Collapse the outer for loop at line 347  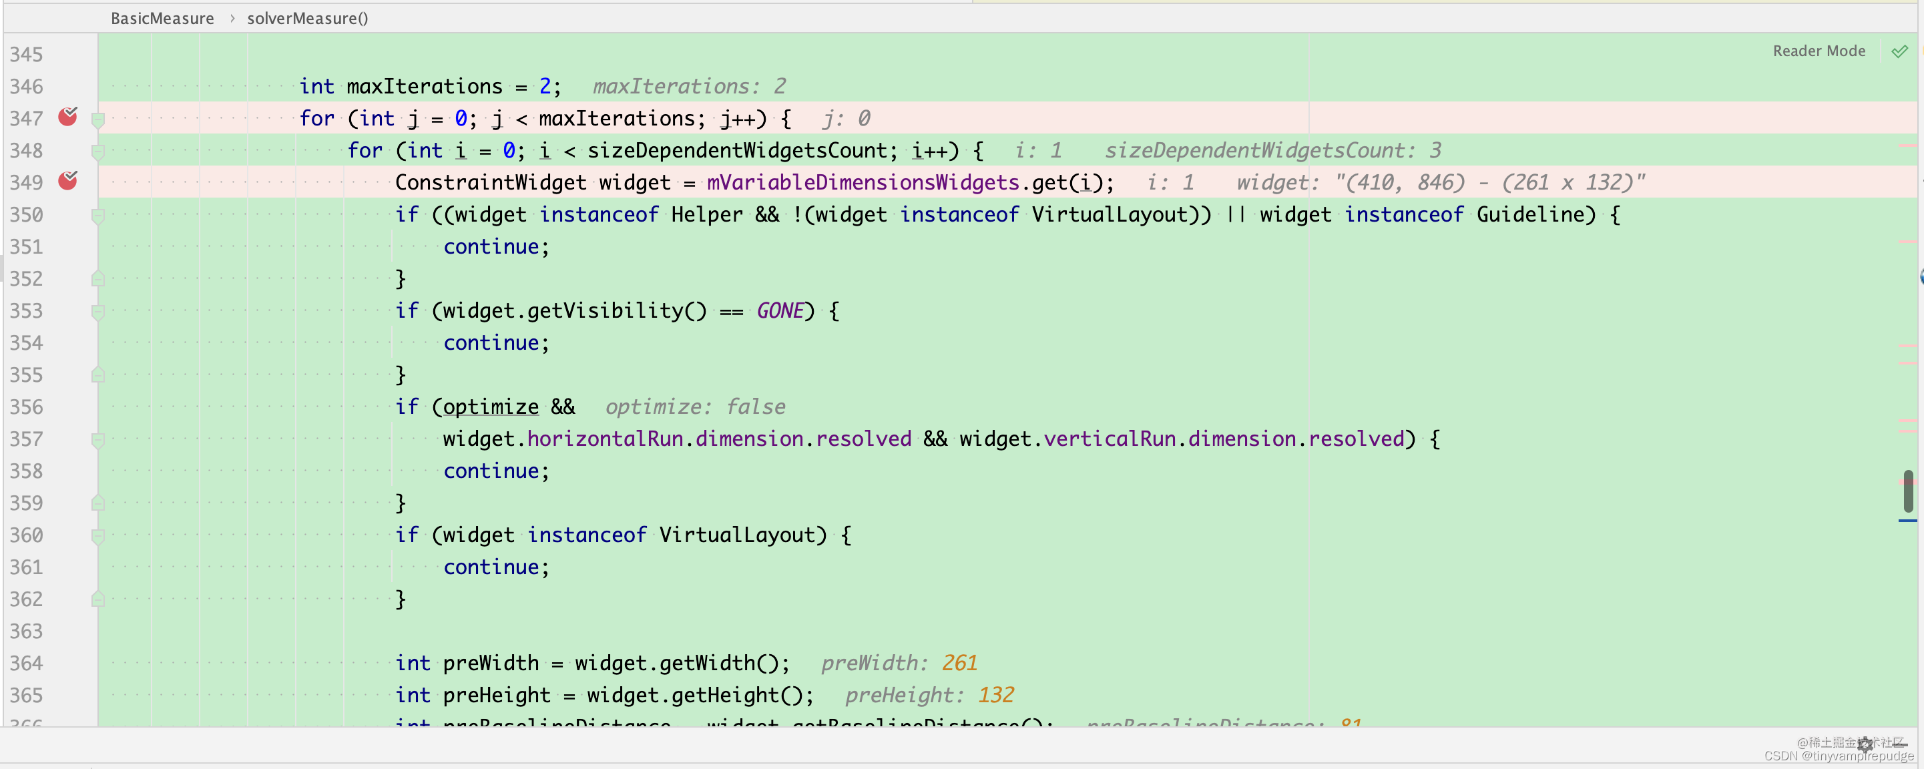click(x=98, y=119)
